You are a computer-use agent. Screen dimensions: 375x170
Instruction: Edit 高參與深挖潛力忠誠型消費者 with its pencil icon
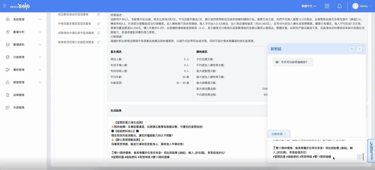coord(98,42)
